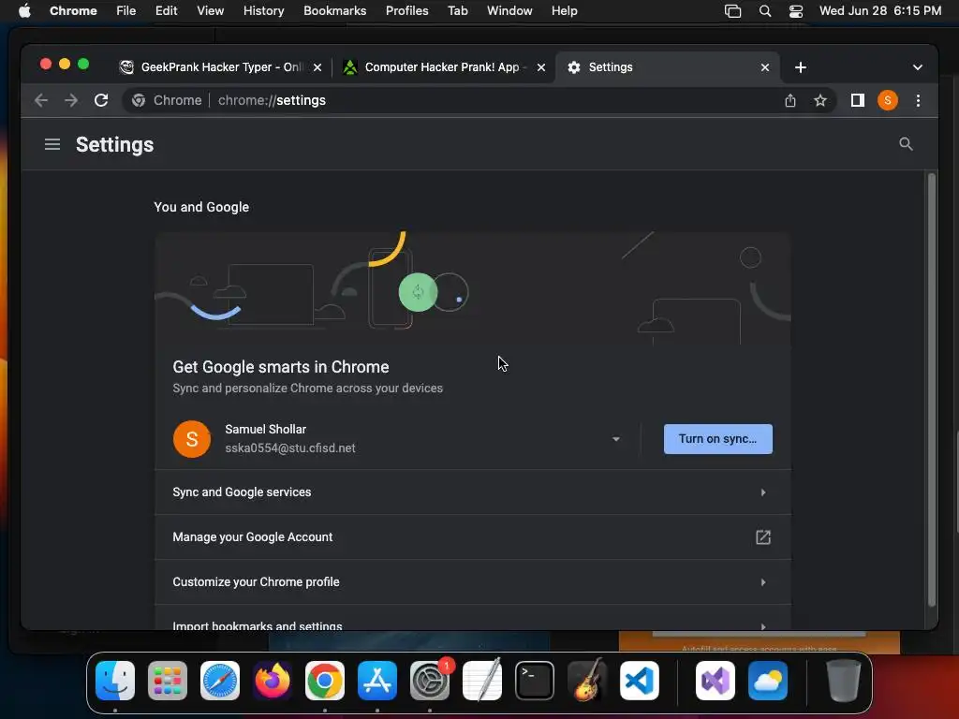The width and height of the screenshot is (959, 719).
Task: Open Terminal from the Dock
Action: click(x=535, y=681)
